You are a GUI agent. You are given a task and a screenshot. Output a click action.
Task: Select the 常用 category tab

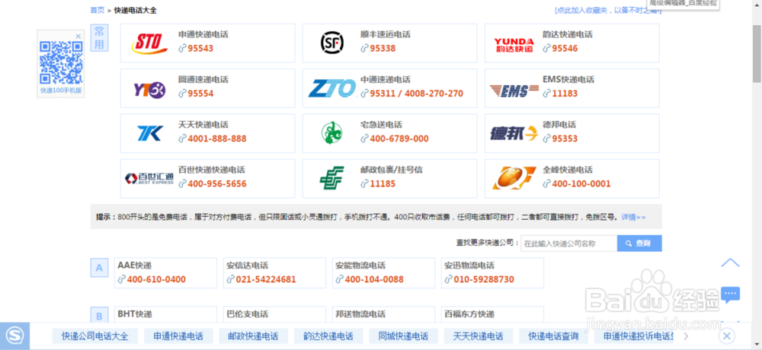(x=99, y=38)
